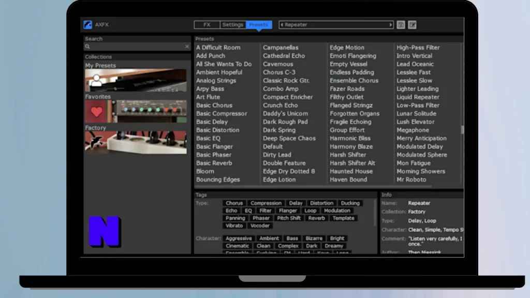
Task: Enable the Panning type tag
Action: pyautogui.click(x=235, y=218)
